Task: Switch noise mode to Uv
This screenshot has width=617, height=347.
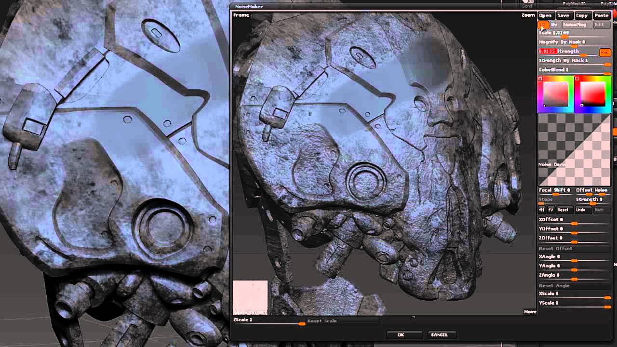Action: [554, 25]
